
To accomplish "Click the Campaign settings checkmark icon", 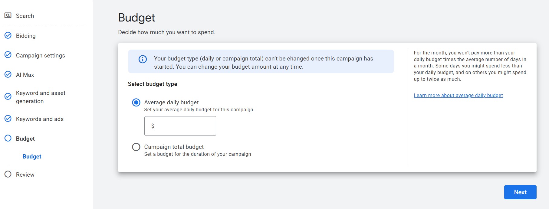I will (x=8, y=55).
